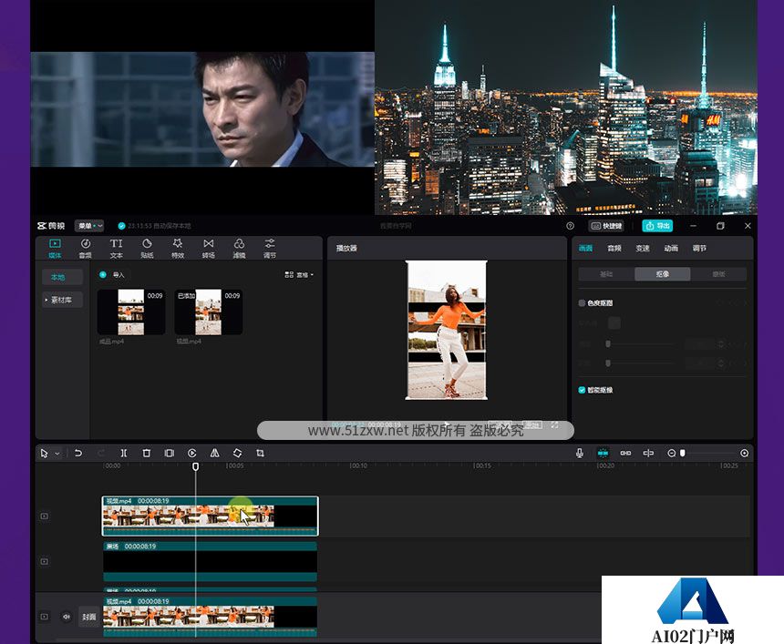Click the reverse playback icon

click(x=192, y=453)
